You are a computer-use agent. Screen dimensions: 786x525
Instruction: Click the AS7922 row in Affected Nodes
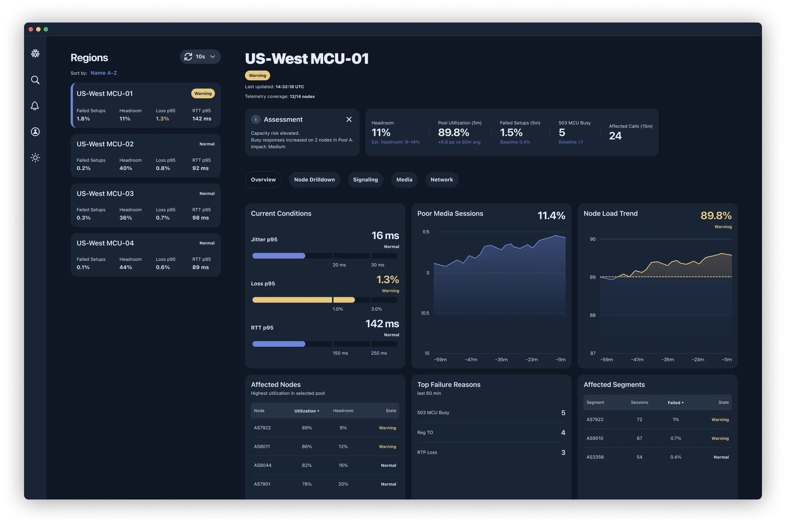[325, 428]
